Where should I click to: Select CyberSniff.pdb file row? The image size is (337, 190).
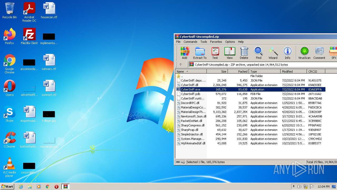(251, 94)
